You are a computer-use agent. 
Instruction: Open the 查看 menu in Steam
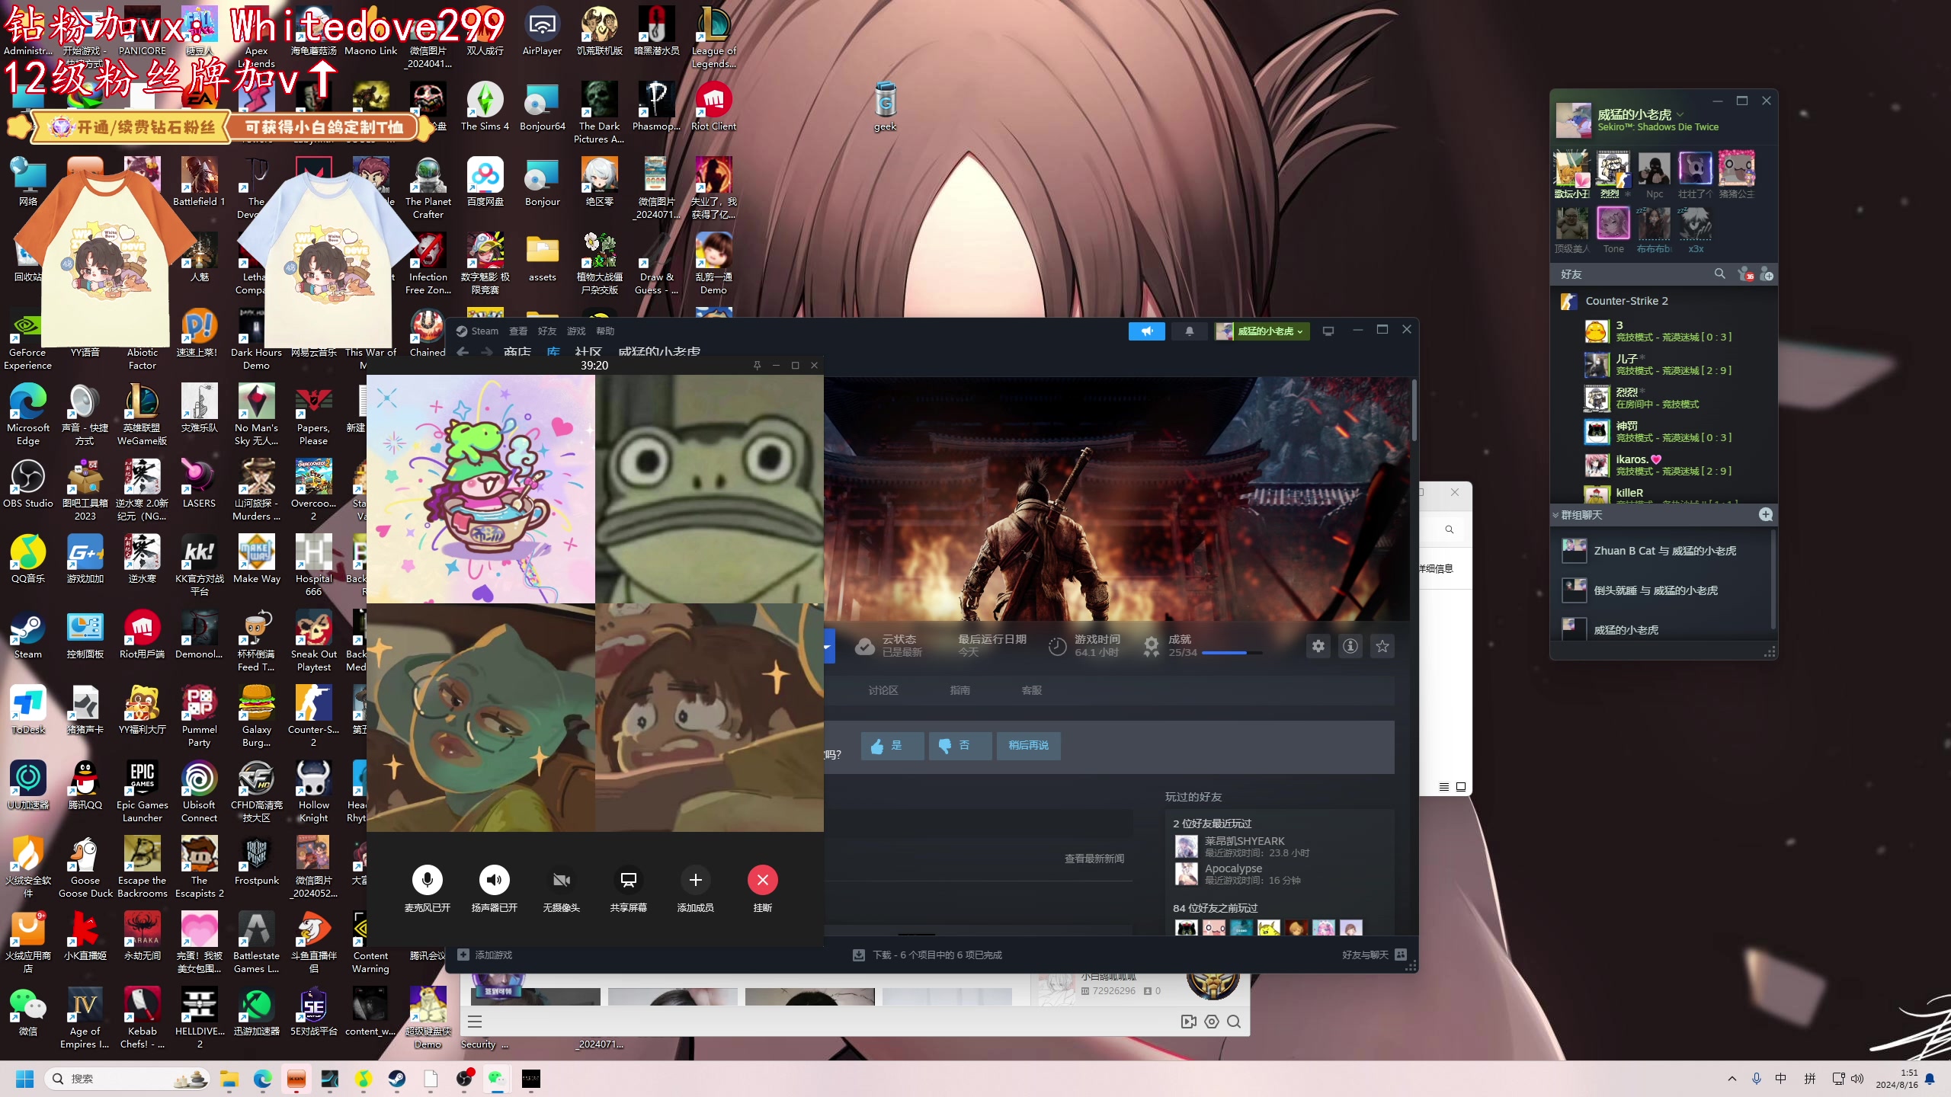[518, 331]
